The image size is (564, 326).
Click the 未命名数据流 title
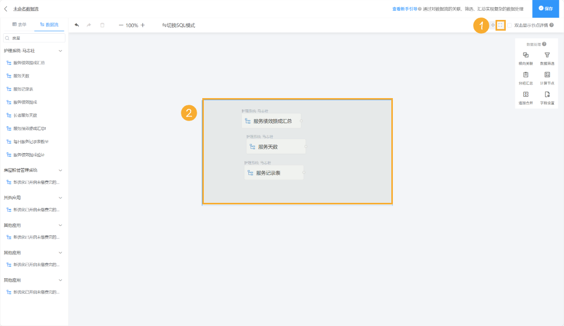click(x=26, y=9)
